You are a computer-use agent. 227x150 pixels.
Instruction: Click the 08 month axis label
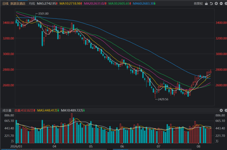[199, 146]
